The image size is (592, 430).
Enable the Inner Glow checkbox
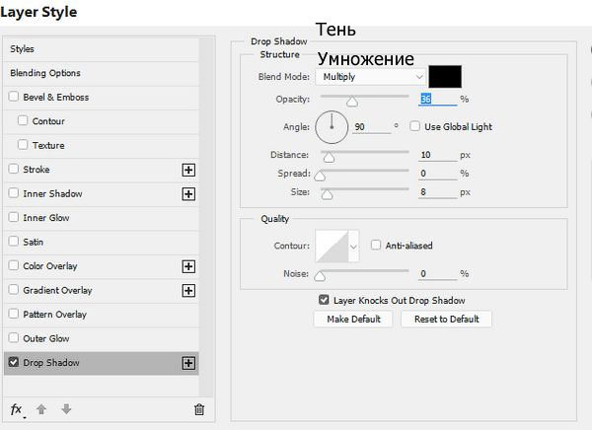pos(14,217)
